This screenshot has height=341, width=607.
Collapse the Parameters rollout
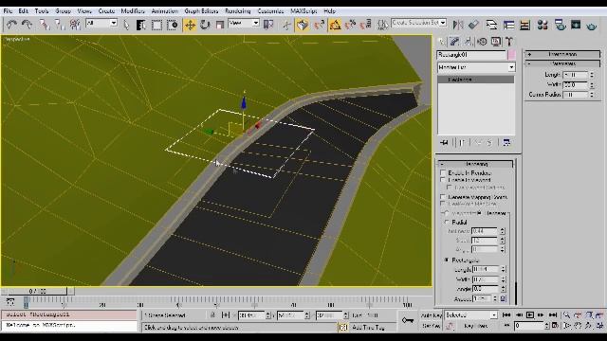coord(562,63)
